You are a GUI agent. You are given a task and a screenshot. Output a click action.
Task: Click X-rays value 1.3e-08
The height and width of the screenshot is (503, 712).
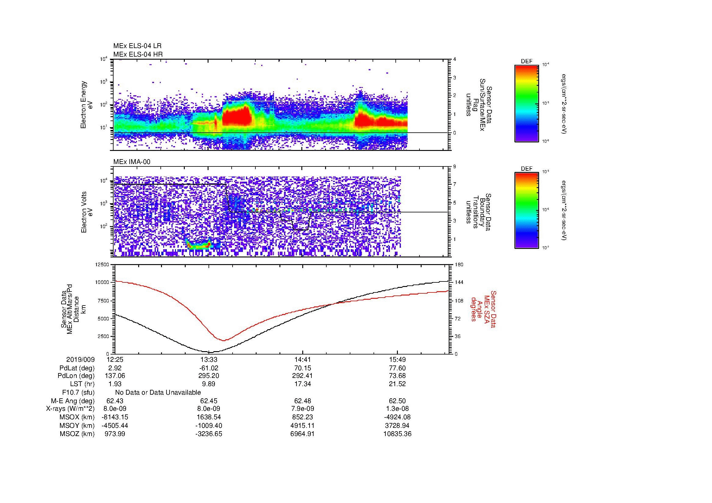(397, 409)
